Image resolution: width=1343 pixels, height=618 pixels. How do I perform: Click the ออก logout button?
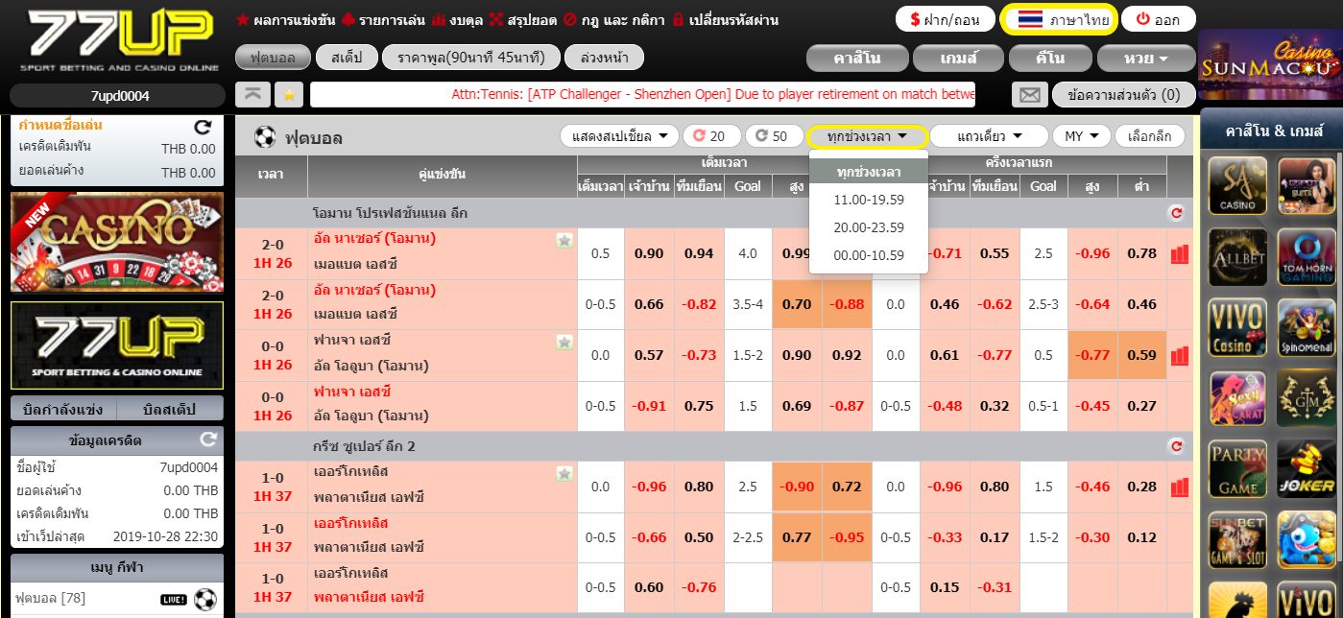[1157, 19]
